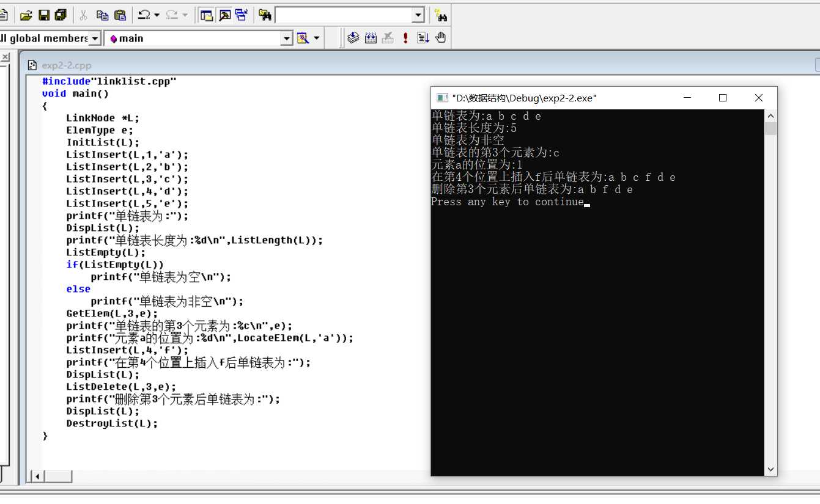The image size is (820, 504).
Task: Click the Copy toolbar icon
Action: coord(102,15)
